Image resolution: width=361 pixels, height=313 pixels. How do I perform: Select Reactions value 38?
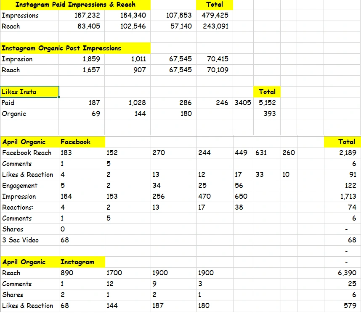point(244,207)
